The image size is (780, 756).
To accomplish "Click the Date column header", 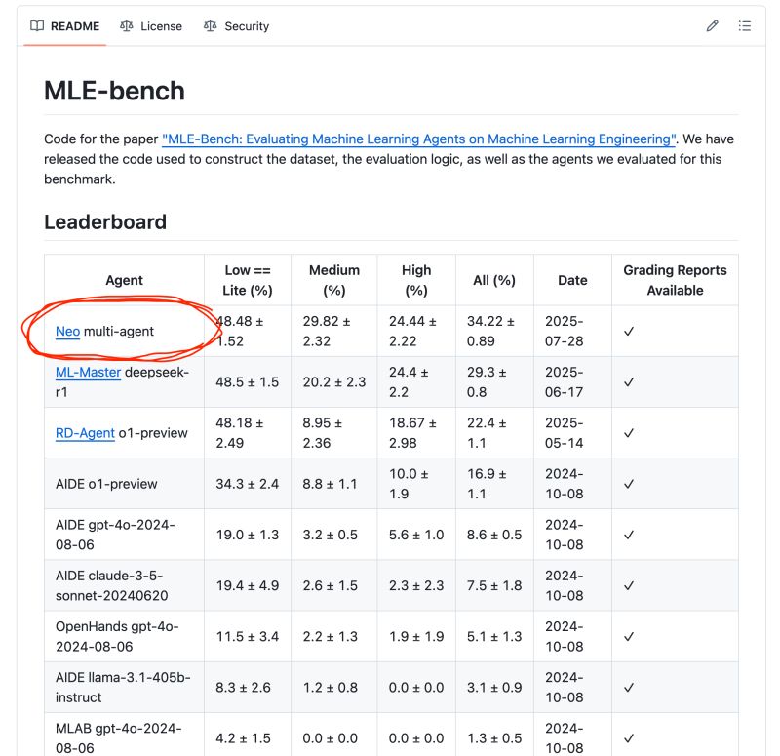I will click(x=572, y=280).
